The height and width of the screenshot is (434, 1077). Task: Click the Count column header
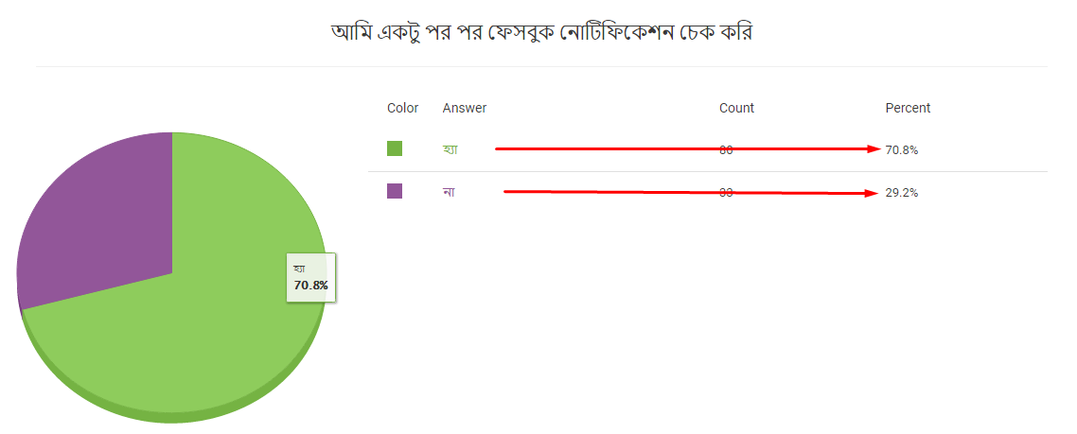coord(736,108)
